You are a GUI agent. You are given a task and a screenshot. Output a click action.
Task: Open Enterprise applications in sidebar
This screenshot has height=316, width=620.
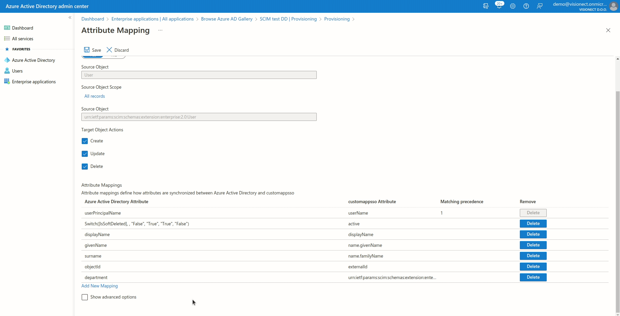[34, 82]
